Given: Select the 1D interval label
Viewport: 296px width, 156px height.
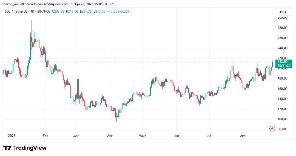Looking at the screenshot, I should pos(32,11).
